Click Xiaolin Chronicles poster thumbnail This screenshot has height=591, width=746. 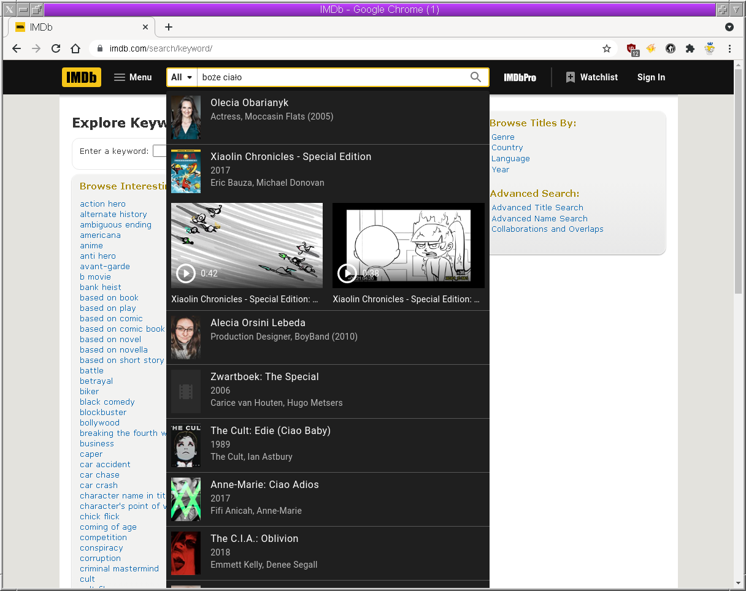click(x=186, y=172)
